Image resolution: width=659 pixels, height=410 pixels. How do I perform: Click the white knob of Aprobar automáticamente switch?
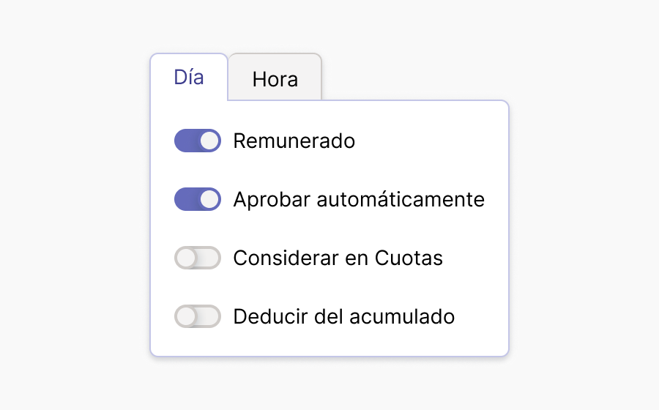209,199
